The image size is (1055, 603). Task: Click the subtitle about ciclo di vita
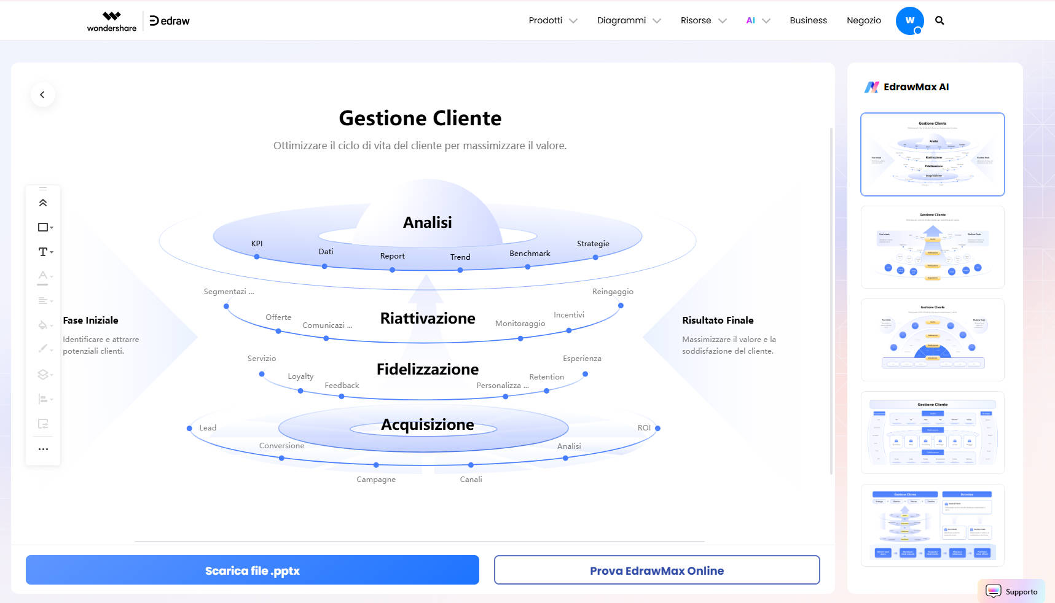420,146
